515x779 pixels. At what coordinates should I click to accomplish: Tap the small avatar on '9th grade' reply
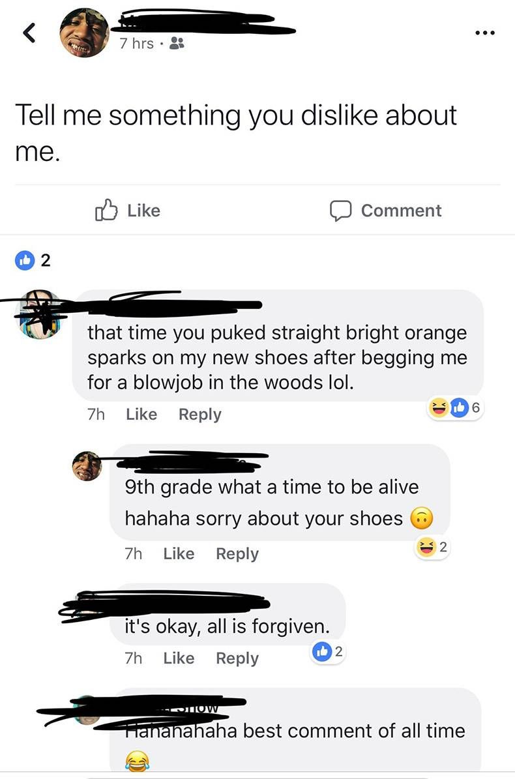click(87, 466)
